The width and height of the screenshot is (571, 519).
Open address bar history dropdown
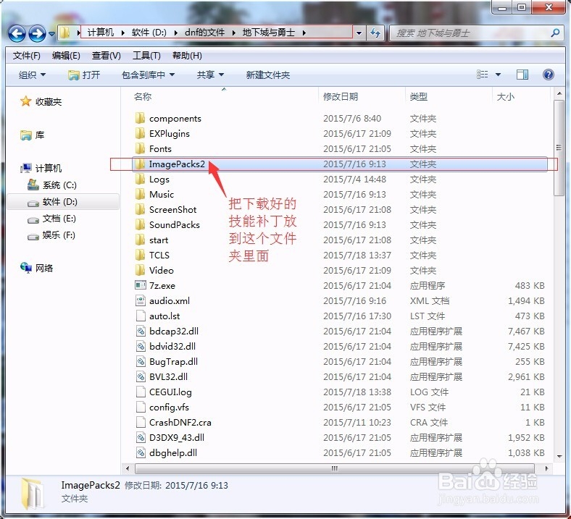[359, 33]
